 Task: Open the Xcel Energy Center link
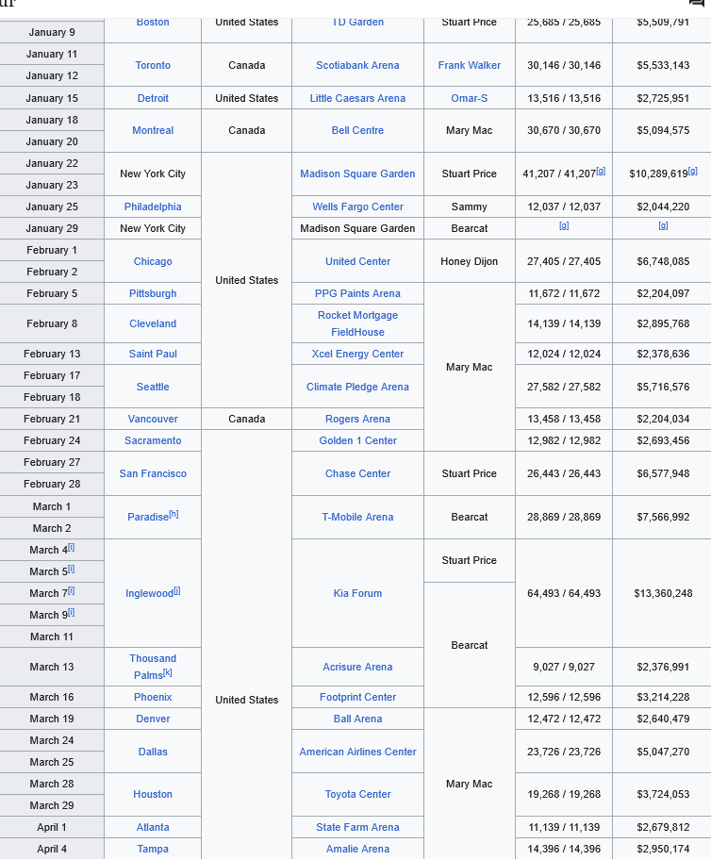357,354
